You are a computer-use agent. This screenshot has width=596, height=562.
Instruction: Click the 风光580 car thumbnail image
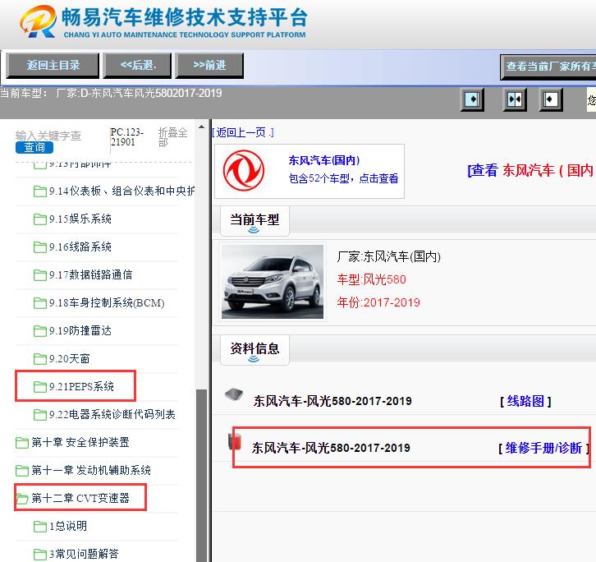[x=273, y=282]
